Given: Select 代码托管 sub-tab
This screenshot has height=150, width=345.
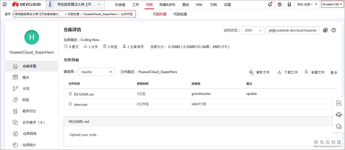Looking at the screenshot, I should point(160,14).
